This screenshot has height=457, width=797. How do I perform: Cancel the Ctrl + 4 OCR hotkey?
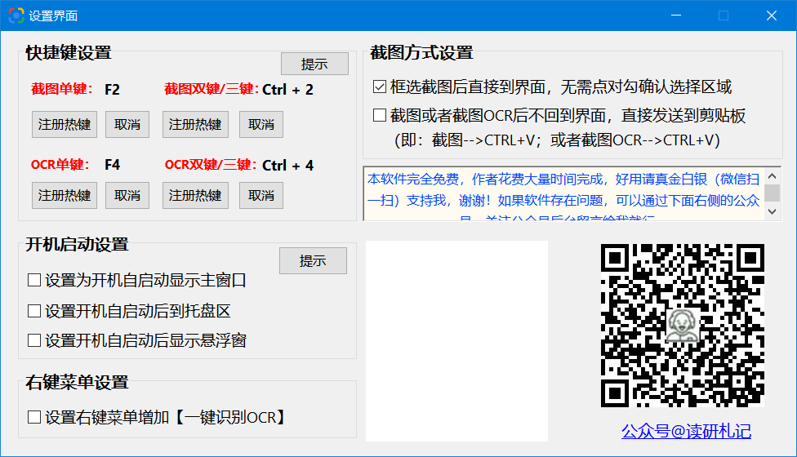pyautogui.click(x=261, y=196)
